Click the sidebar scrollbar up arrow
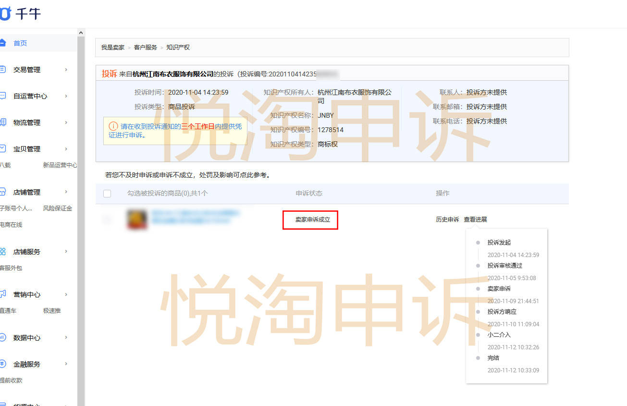The height and width of the screenshot is (406, 627). point(81,32)
